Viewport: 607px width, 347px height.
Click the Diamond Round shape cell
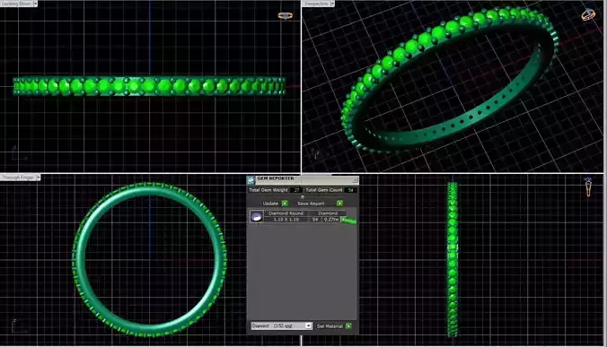pos(286,213)
